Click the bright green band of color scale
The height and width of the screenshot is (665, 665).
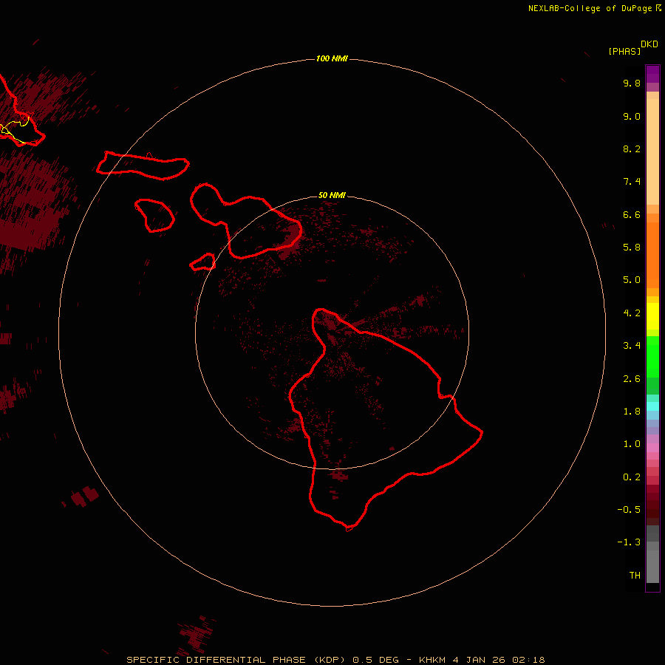[652, 356]
